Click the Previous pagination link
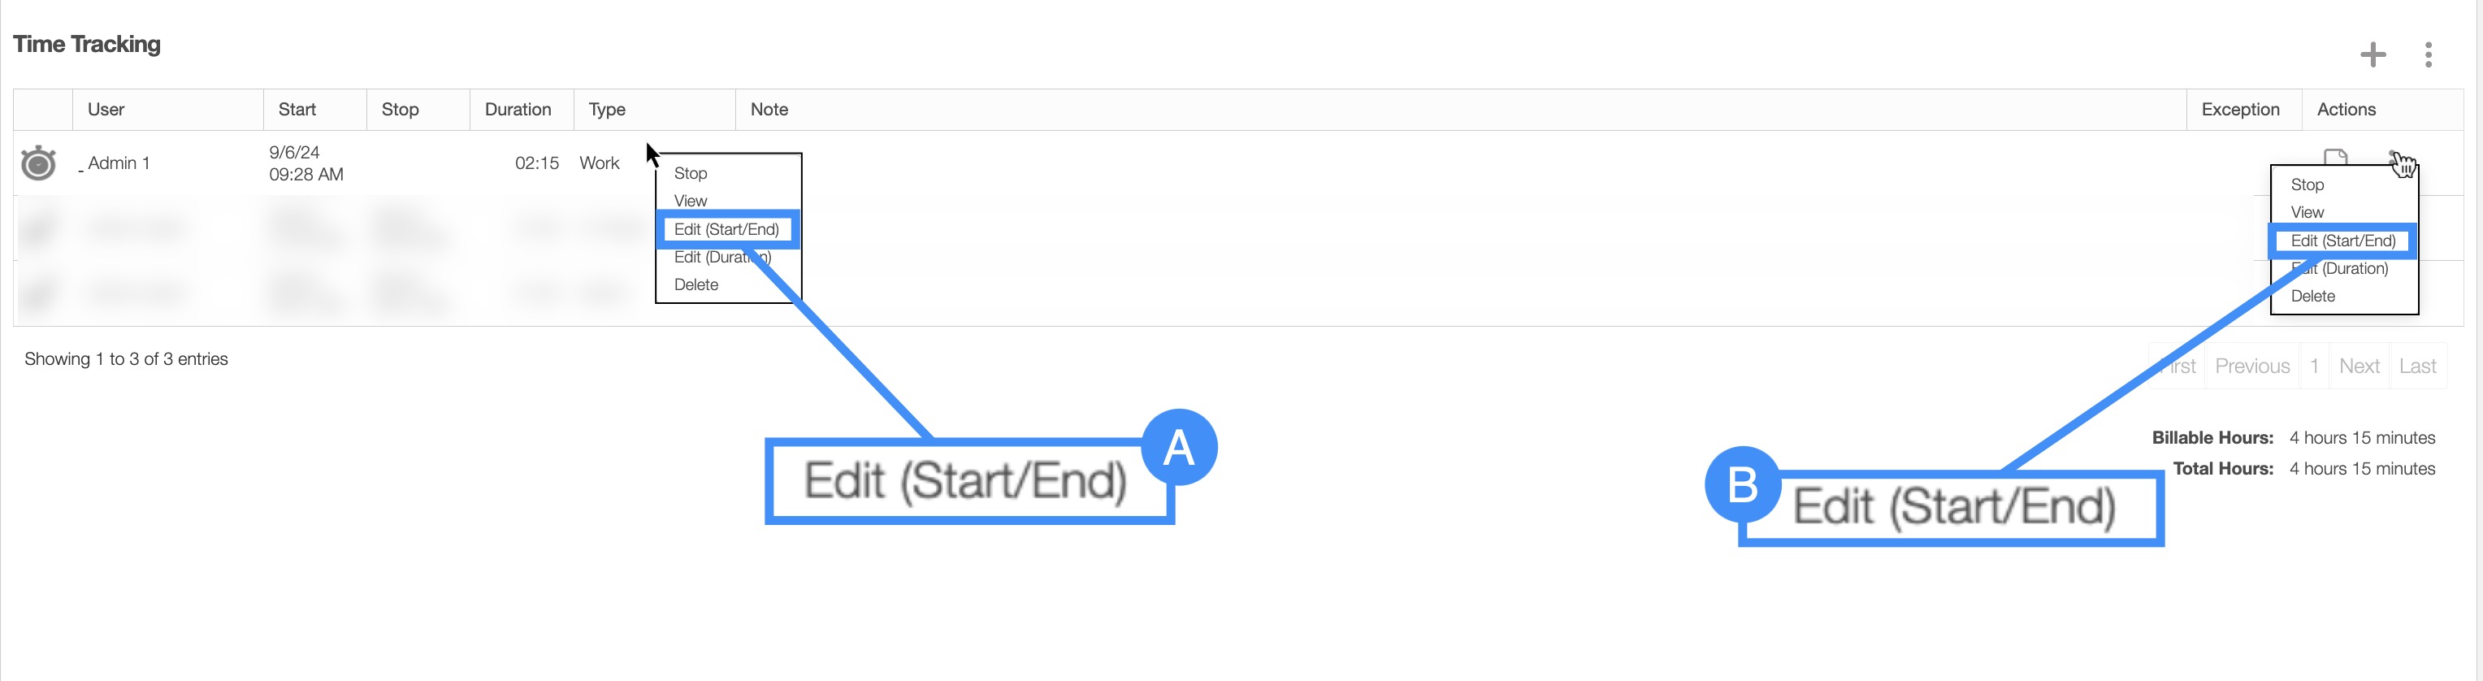The height and width of the screenshot is (681, 2483). click(x=2251, y=367)
